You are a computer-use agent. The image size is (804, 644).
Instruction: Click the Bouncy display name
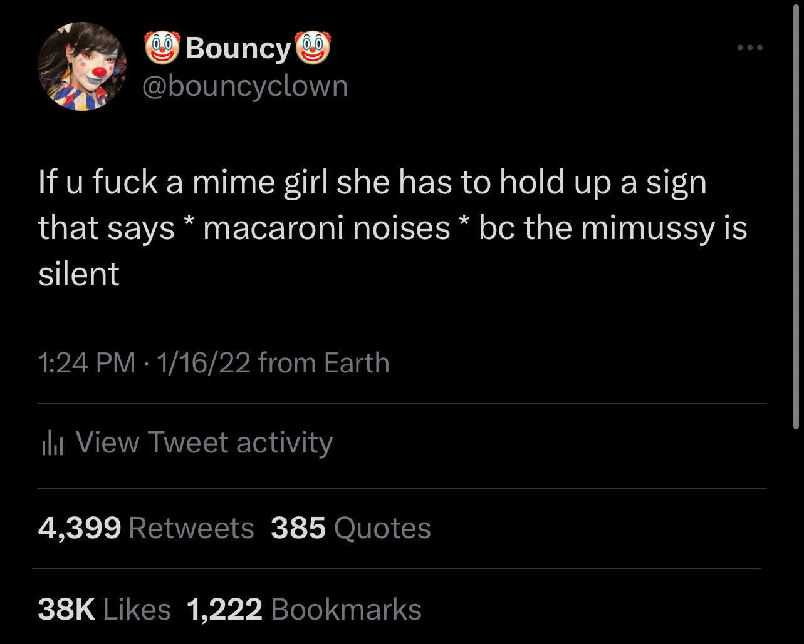[x=238, y=49]
